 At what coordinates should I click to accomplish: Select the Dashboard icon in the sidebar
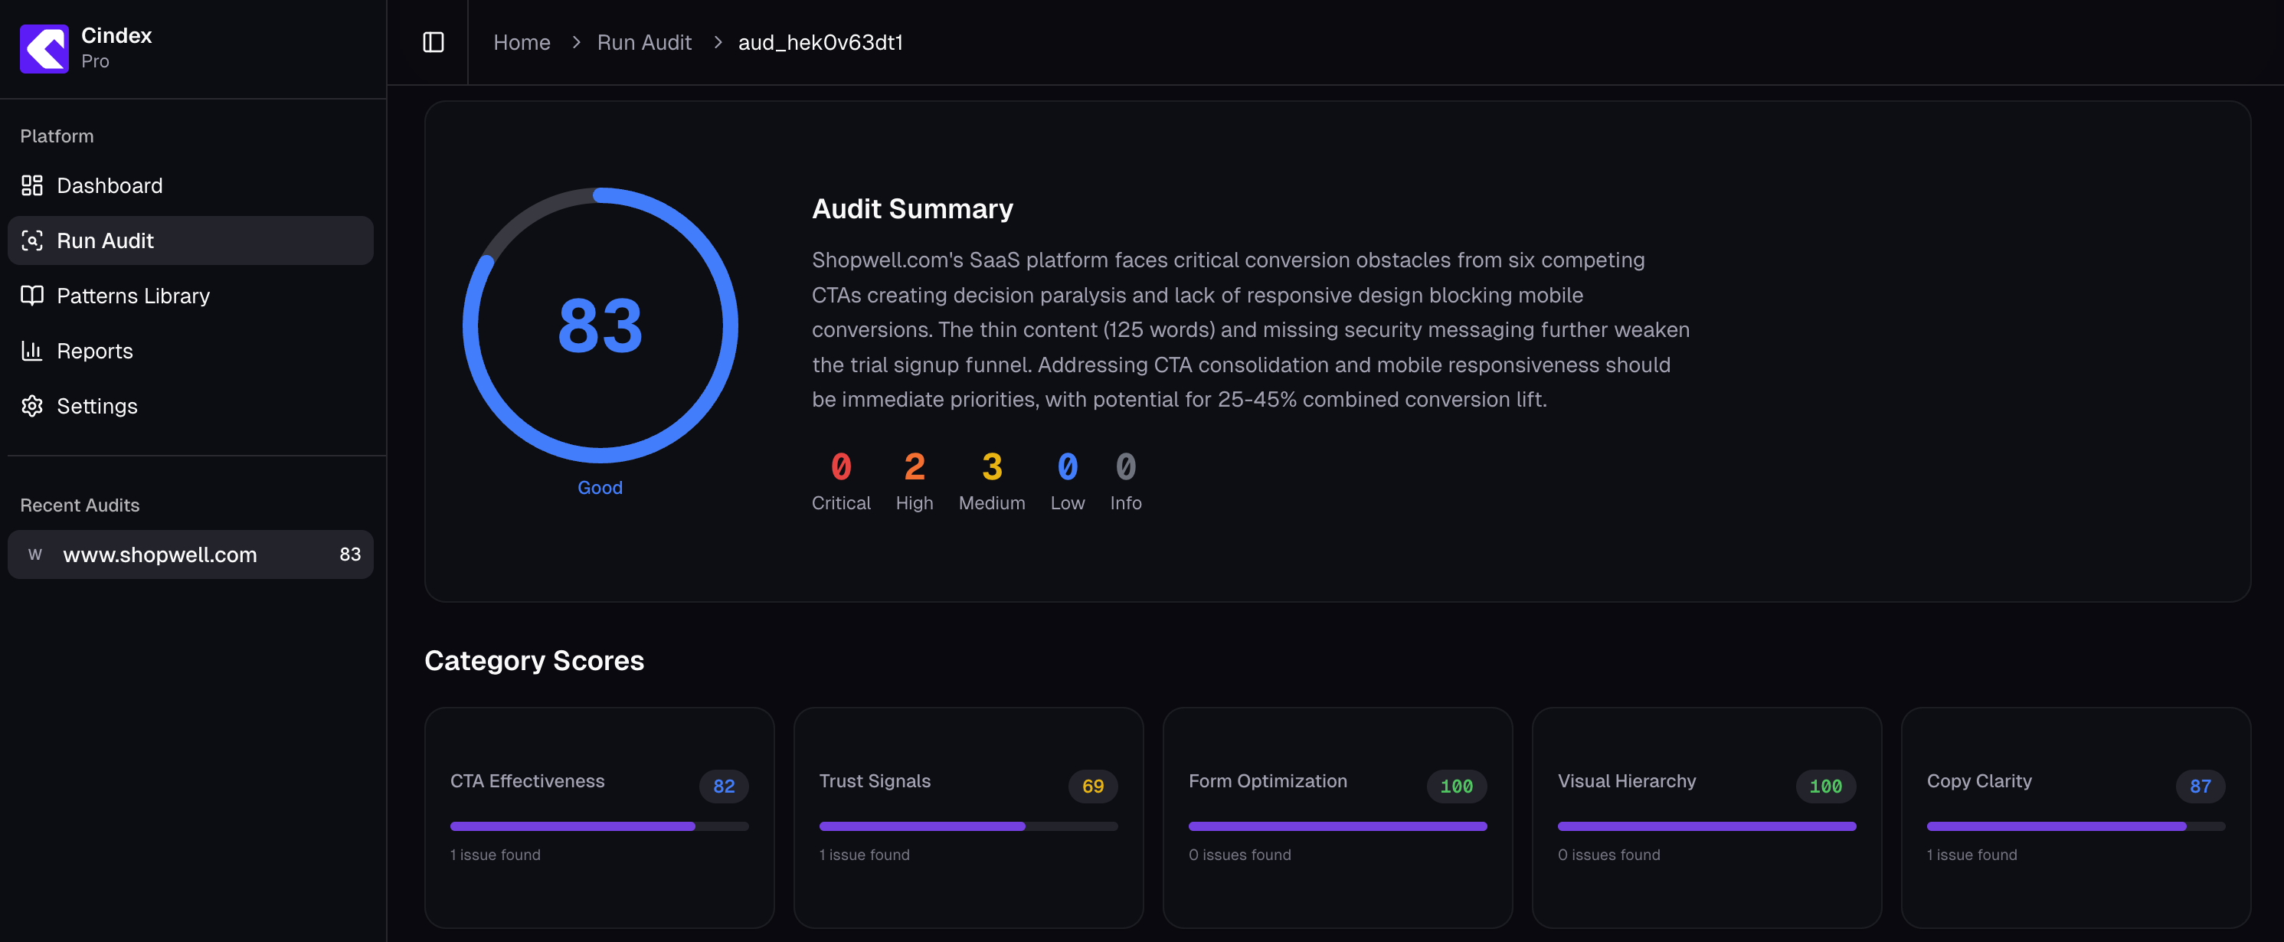click(33, 185)
